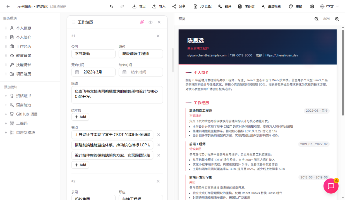Zoom in the resume preview

coord(337,19)
